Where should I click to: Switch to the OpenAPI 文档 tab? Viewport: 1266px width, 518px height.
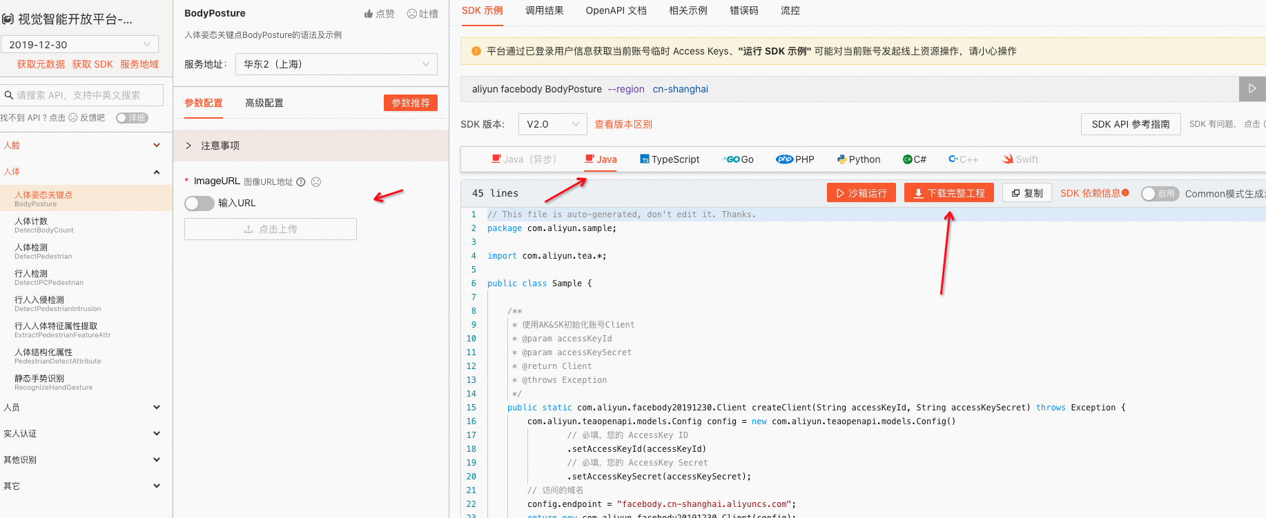(616, 10)
